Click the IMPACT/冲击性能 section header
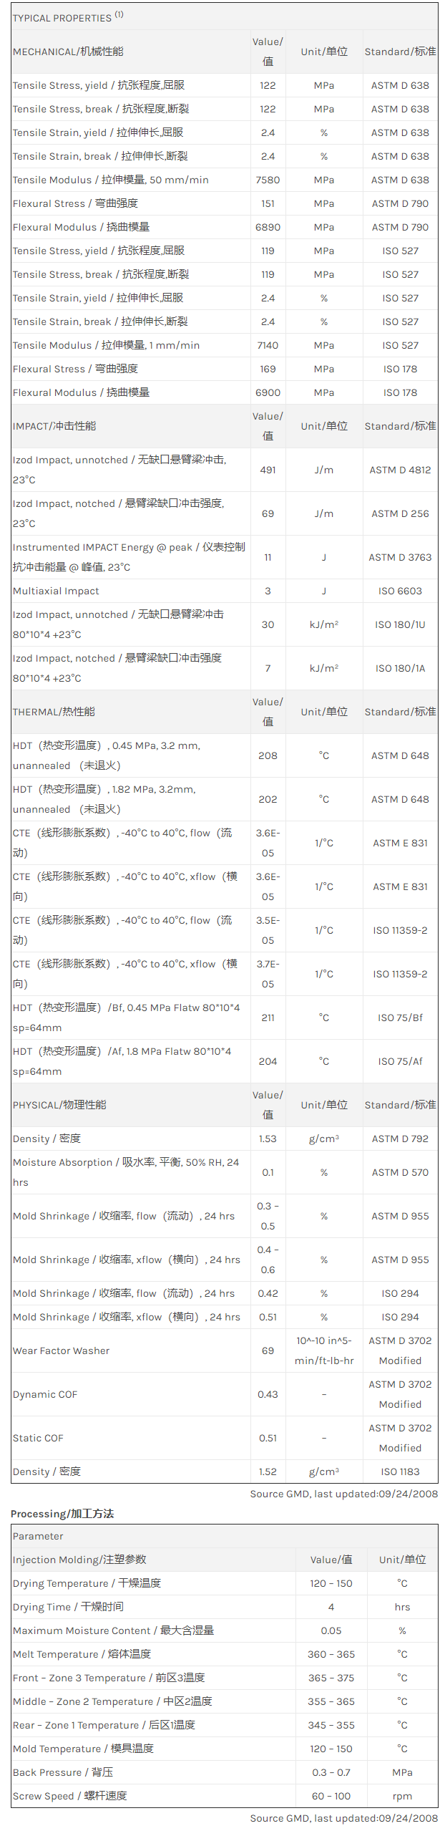The height and width of the screenshot is (1841, 445). [54, 426]
